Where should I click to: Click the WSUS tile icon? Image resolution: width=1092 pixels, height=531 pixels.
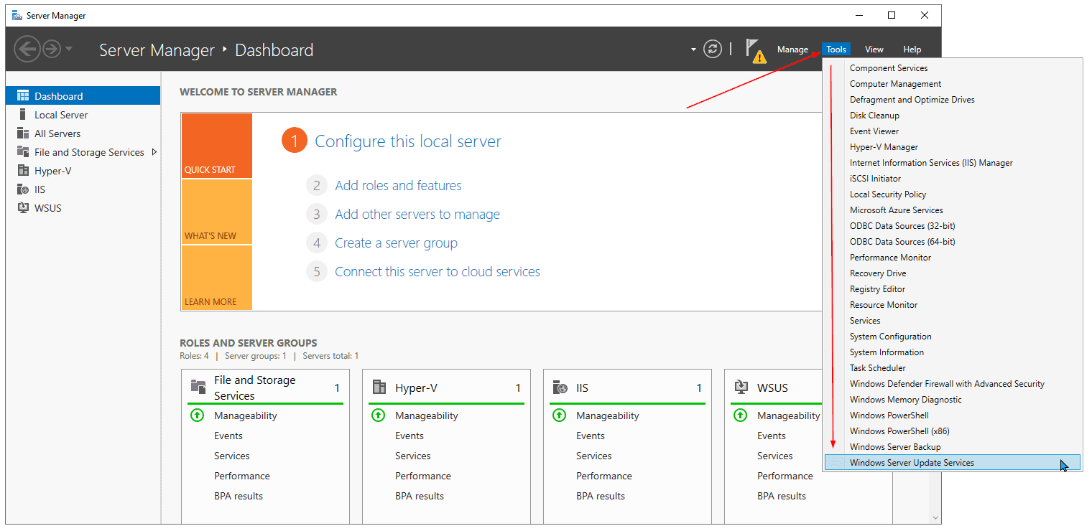(x=741, y=387)
